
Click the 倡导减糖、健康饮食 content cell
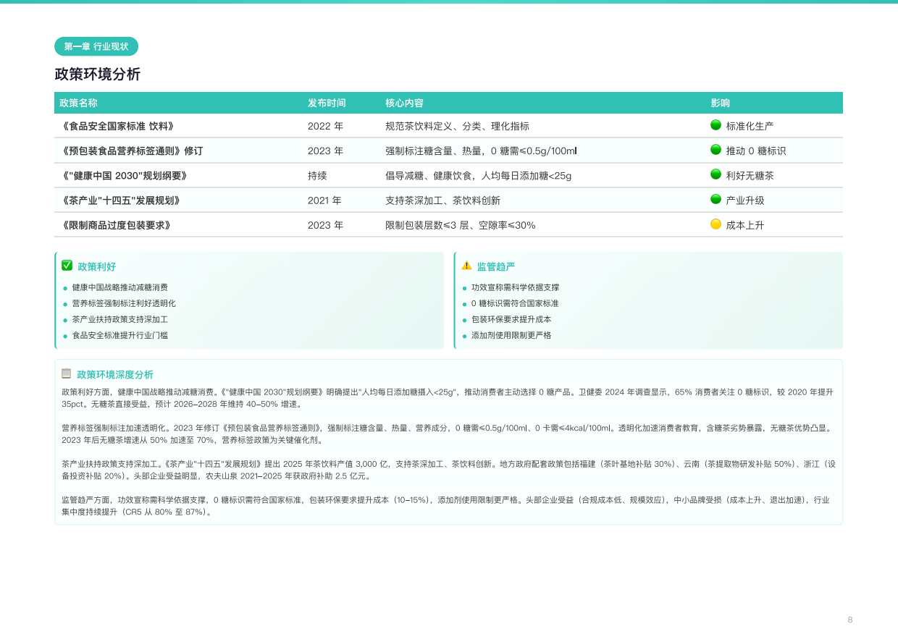pos(478,176)
